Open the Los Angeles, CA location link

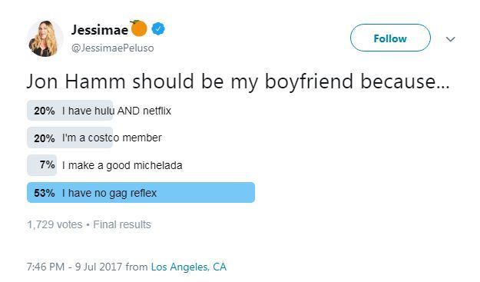[189, 267]
